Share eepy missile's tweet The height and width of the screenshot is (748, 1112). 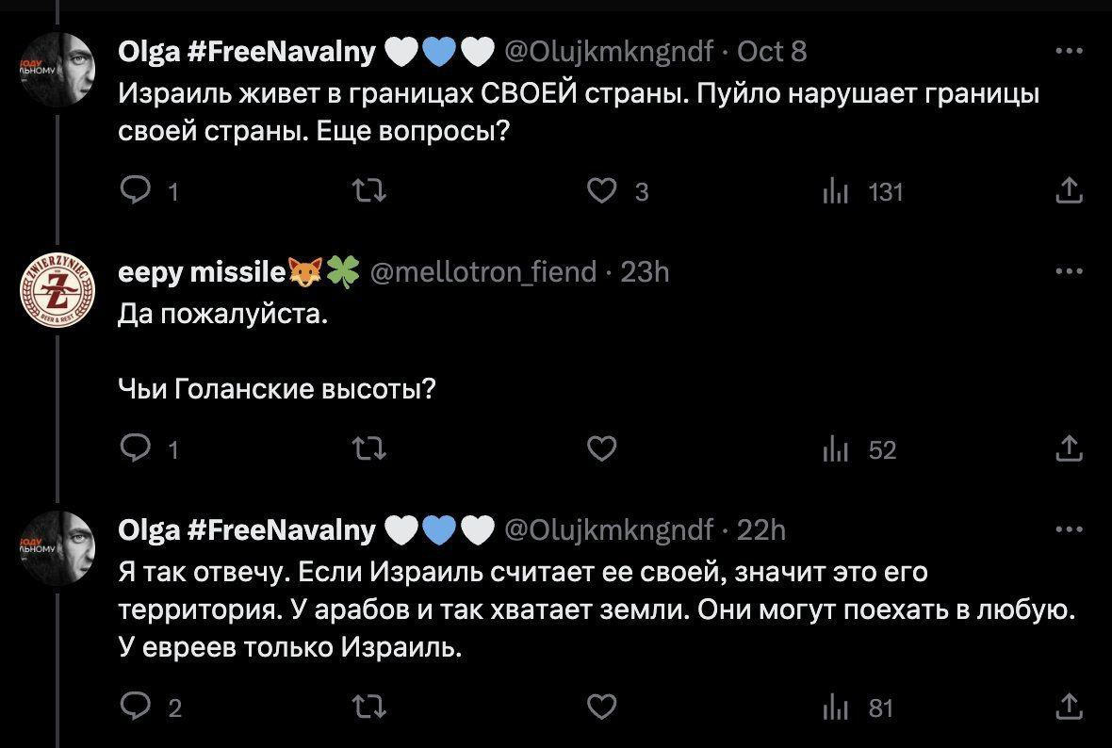pos(1068,450)
